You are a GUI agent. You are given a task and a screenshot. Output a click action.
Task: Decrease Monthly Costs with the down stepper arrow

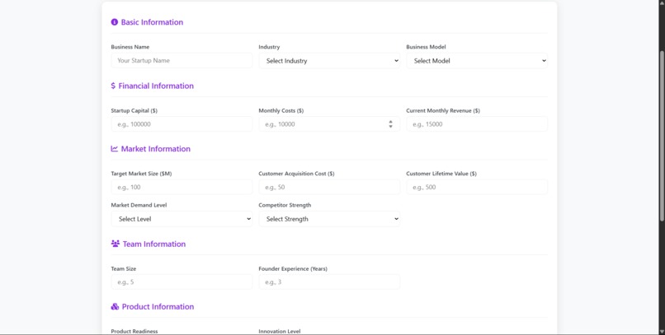390,127
